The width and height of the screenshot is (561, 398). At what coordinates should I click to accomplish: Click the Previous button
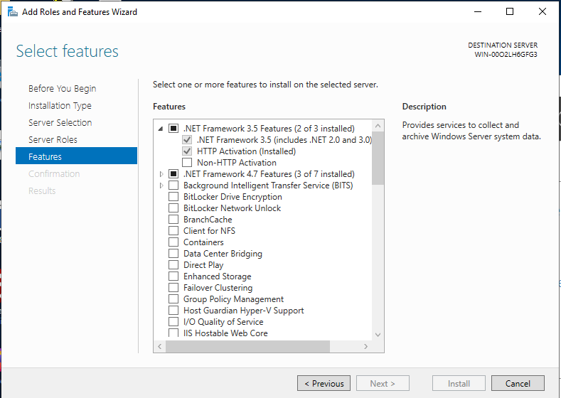click(324, 384)
